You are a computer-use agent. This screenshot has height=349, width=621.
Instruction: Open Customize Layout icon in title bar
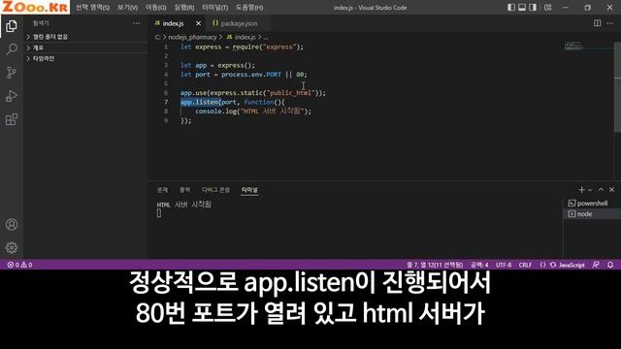pyautogui.click(x=547, y=7)
